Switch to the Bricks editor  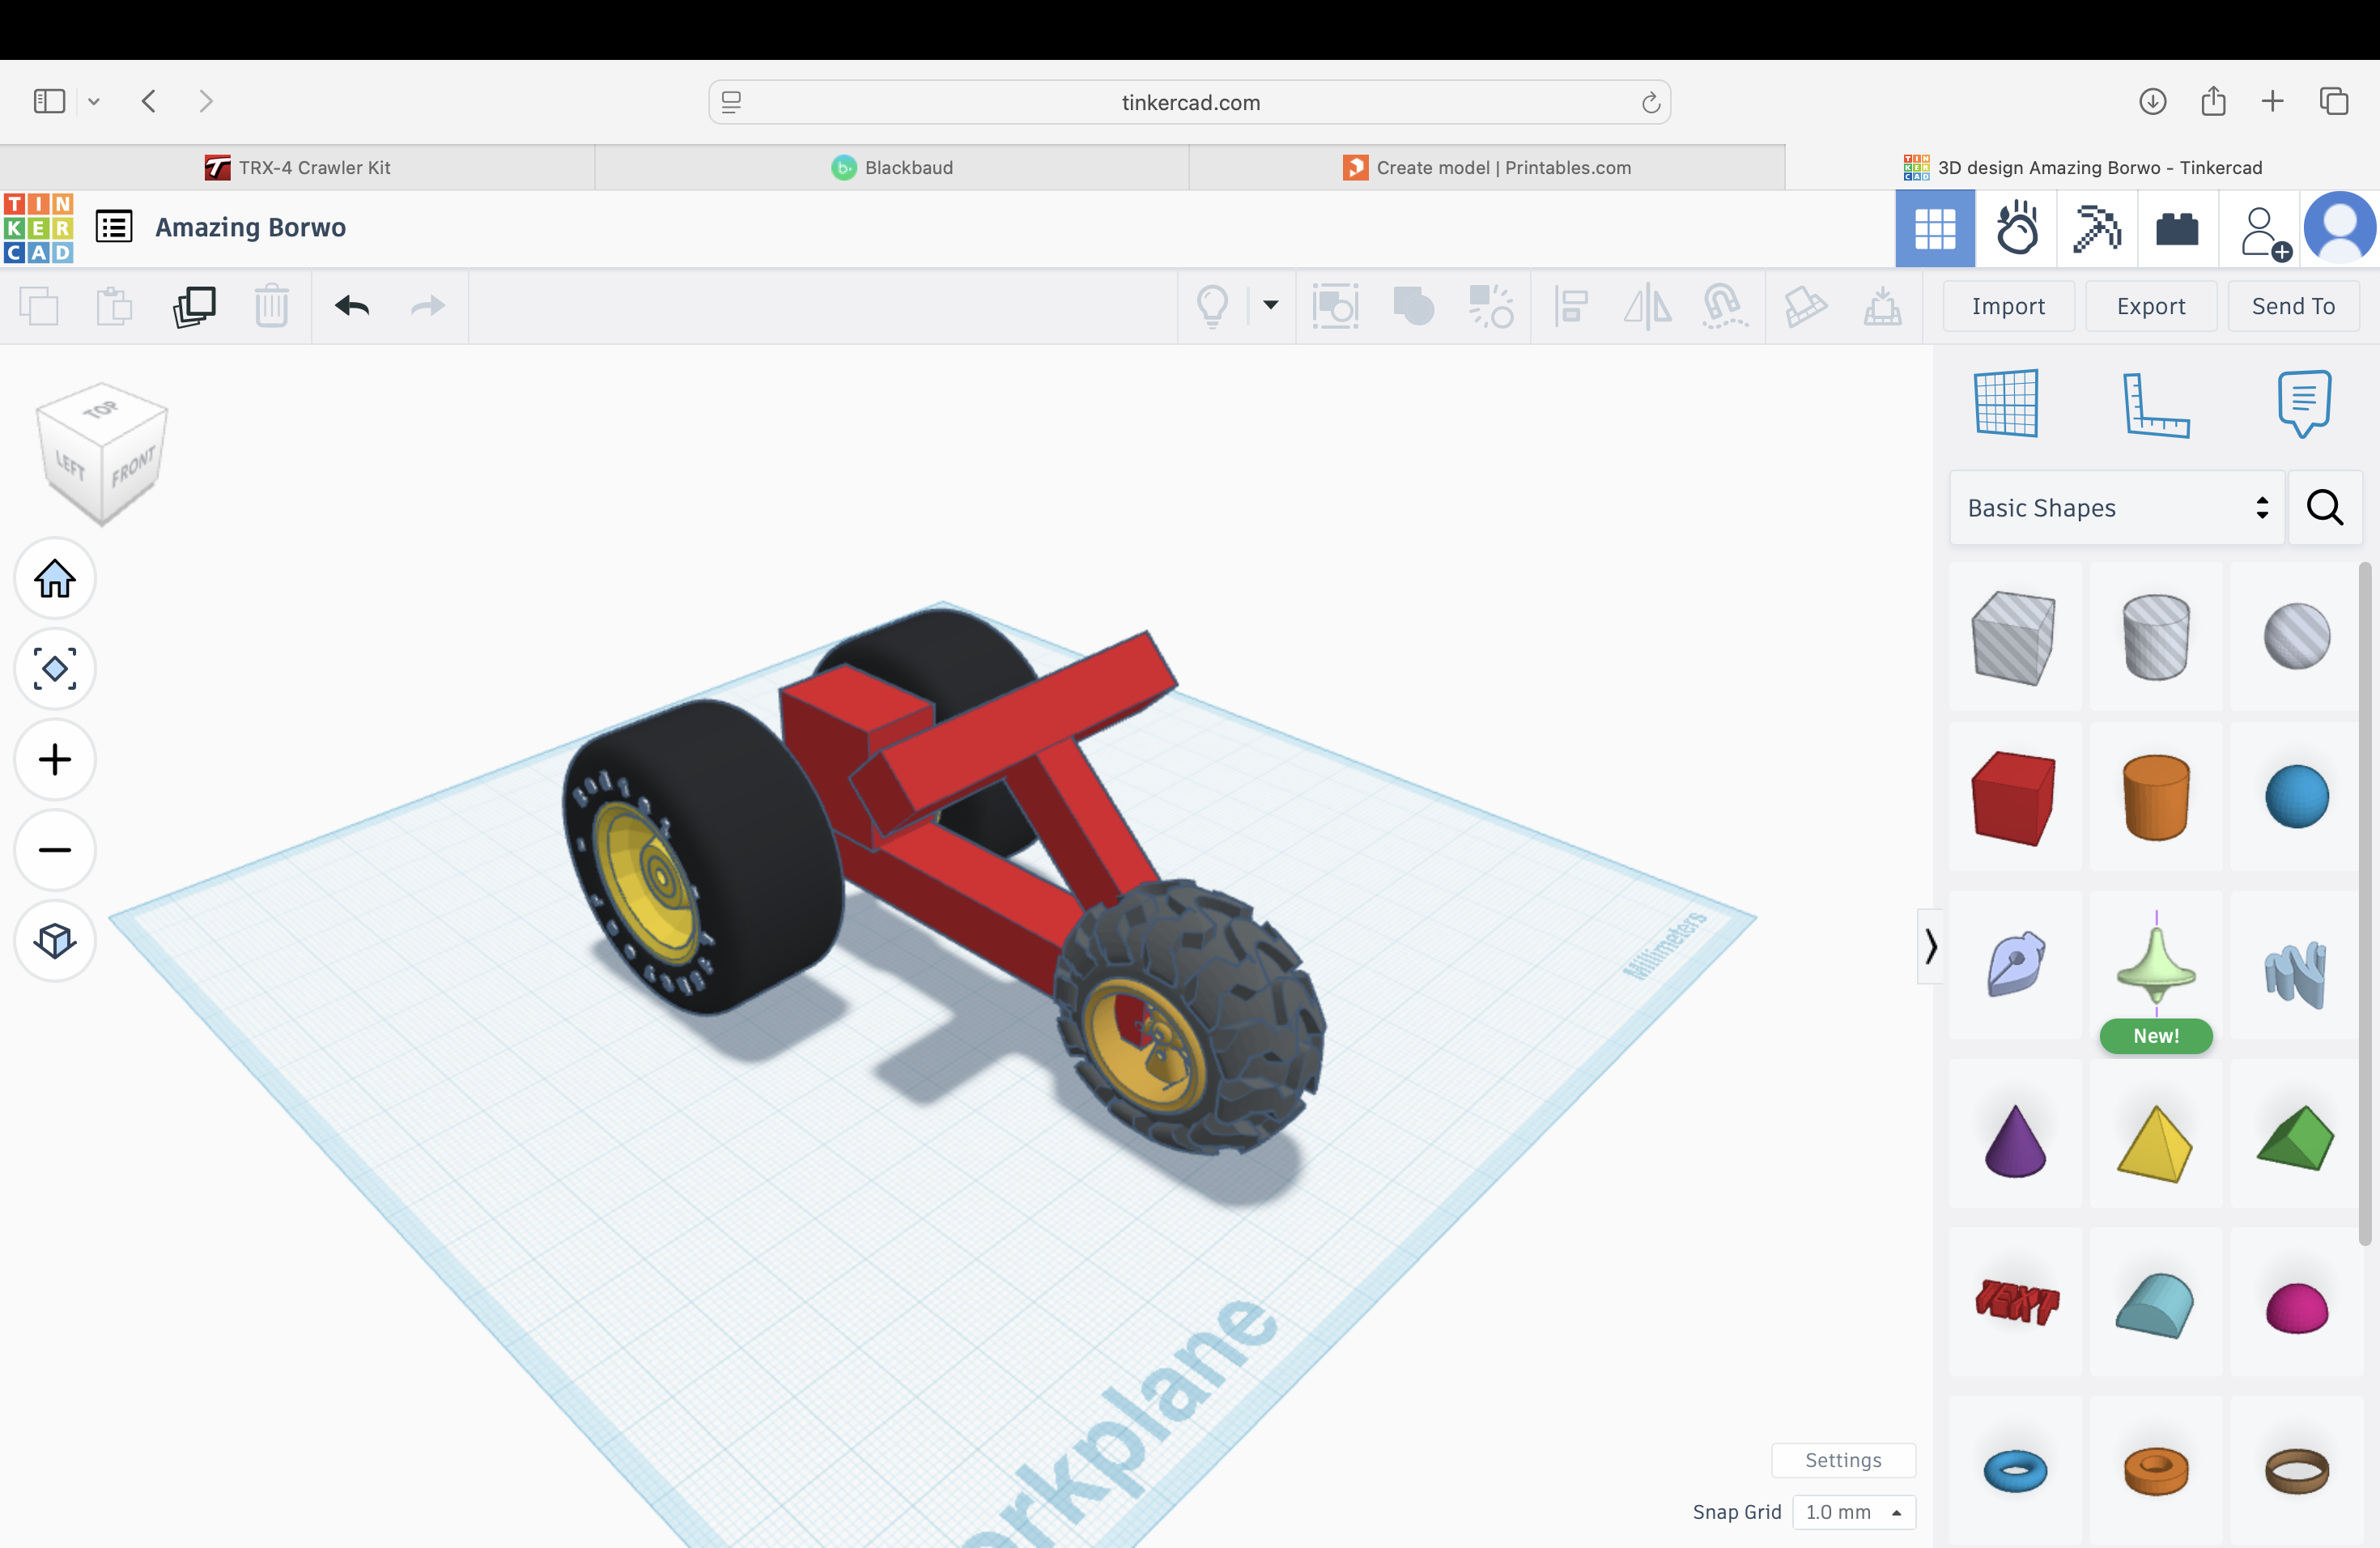tap(2177, 229)
